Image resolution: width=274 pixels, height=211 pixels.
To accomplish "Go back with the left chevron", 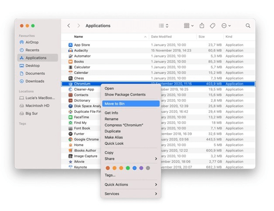I will click(69, 25).
